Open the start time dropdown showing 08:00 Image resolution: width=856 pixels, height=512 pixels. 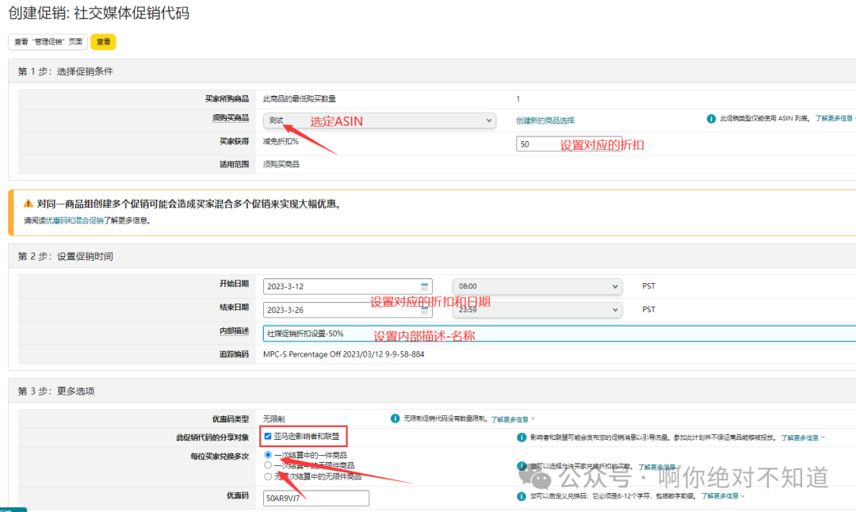pyautogui.click(x=537, y=286)
